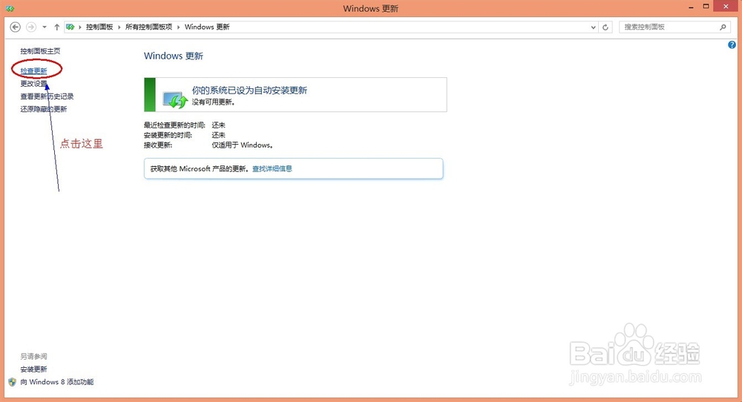Viewport: 742px width, 402px height.
Task: Click the forward navigation arrow
Action: [x=31, y=27]
